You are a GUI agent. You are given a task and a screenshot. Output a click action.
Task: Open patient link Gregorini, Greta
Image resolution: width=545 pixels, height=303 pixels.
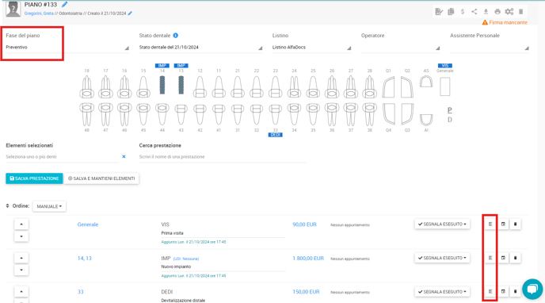point(39,13)
